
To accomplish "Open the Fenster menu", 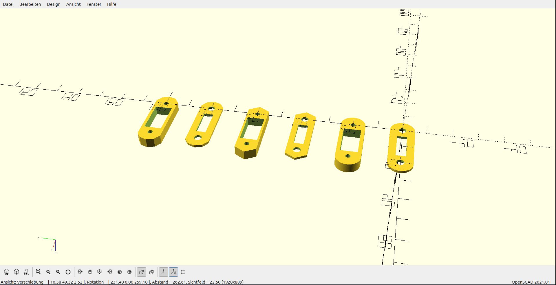I will 94,4.
